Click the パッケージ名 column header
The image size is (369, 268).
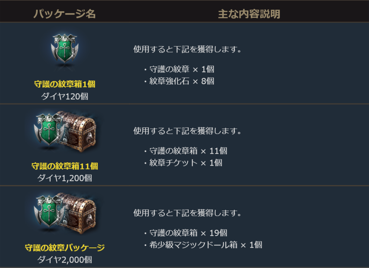65,14
